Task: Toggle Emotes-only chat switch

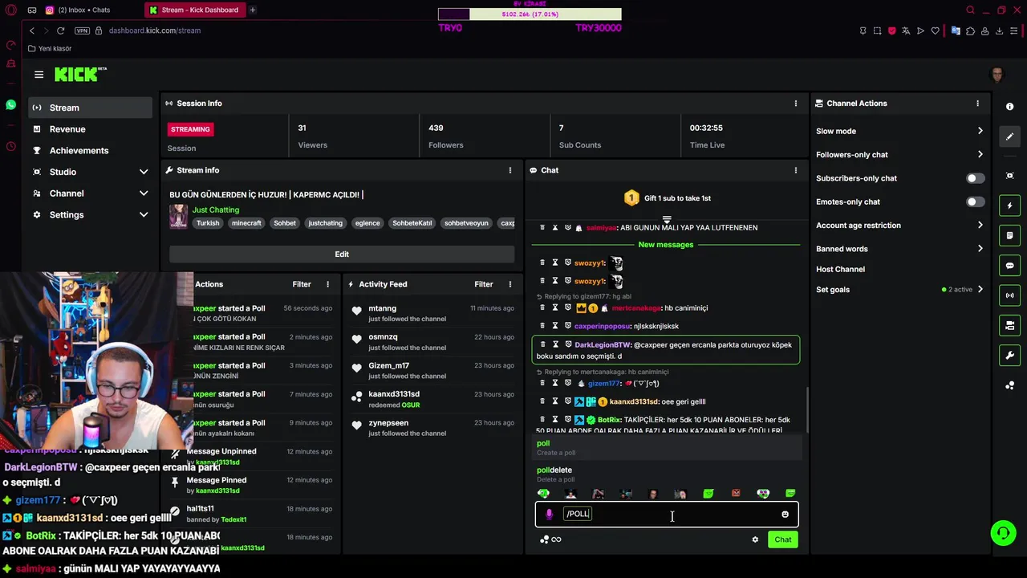Action: pyautogui.click(x=975, y=202)
